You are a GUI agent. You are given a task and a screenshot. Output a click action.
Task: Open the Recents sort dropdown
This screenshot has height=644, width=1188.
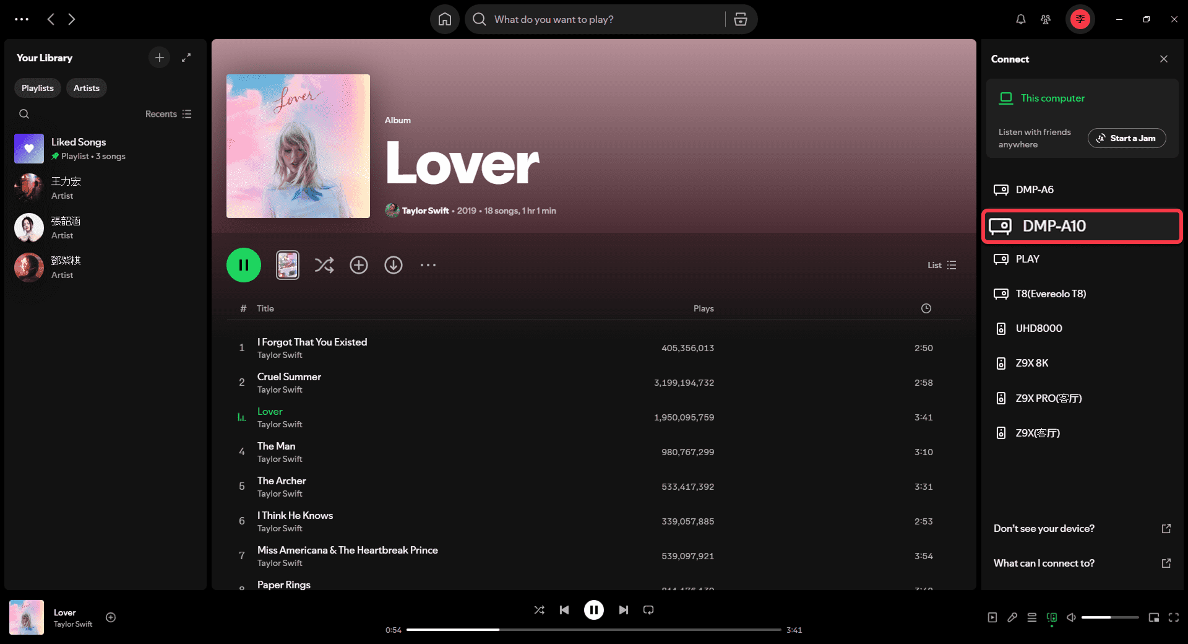[x=168, y=114]
